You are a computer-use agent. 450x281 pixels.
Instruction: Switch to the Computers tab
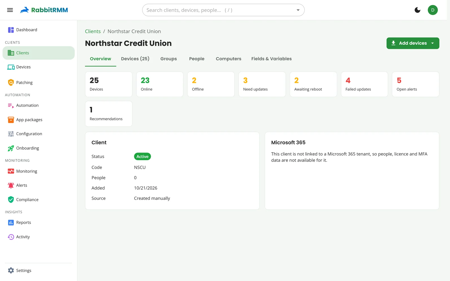tap(229, 59)
